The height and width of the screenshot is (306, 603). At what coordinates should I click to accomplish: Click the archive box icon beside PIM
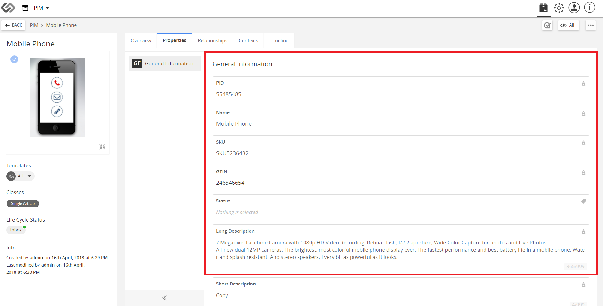[x=26, y=8]
